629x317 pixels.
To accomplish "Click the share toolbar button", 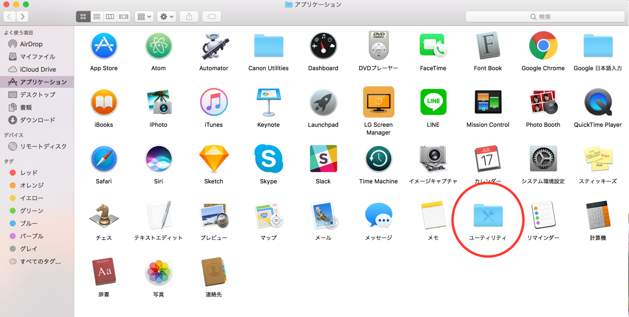I will (x=189, y=17).
